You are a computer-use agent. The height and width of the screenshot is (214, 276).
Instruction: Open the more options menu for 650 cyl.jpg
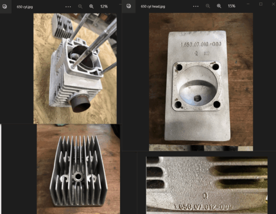tap(68, 7)
